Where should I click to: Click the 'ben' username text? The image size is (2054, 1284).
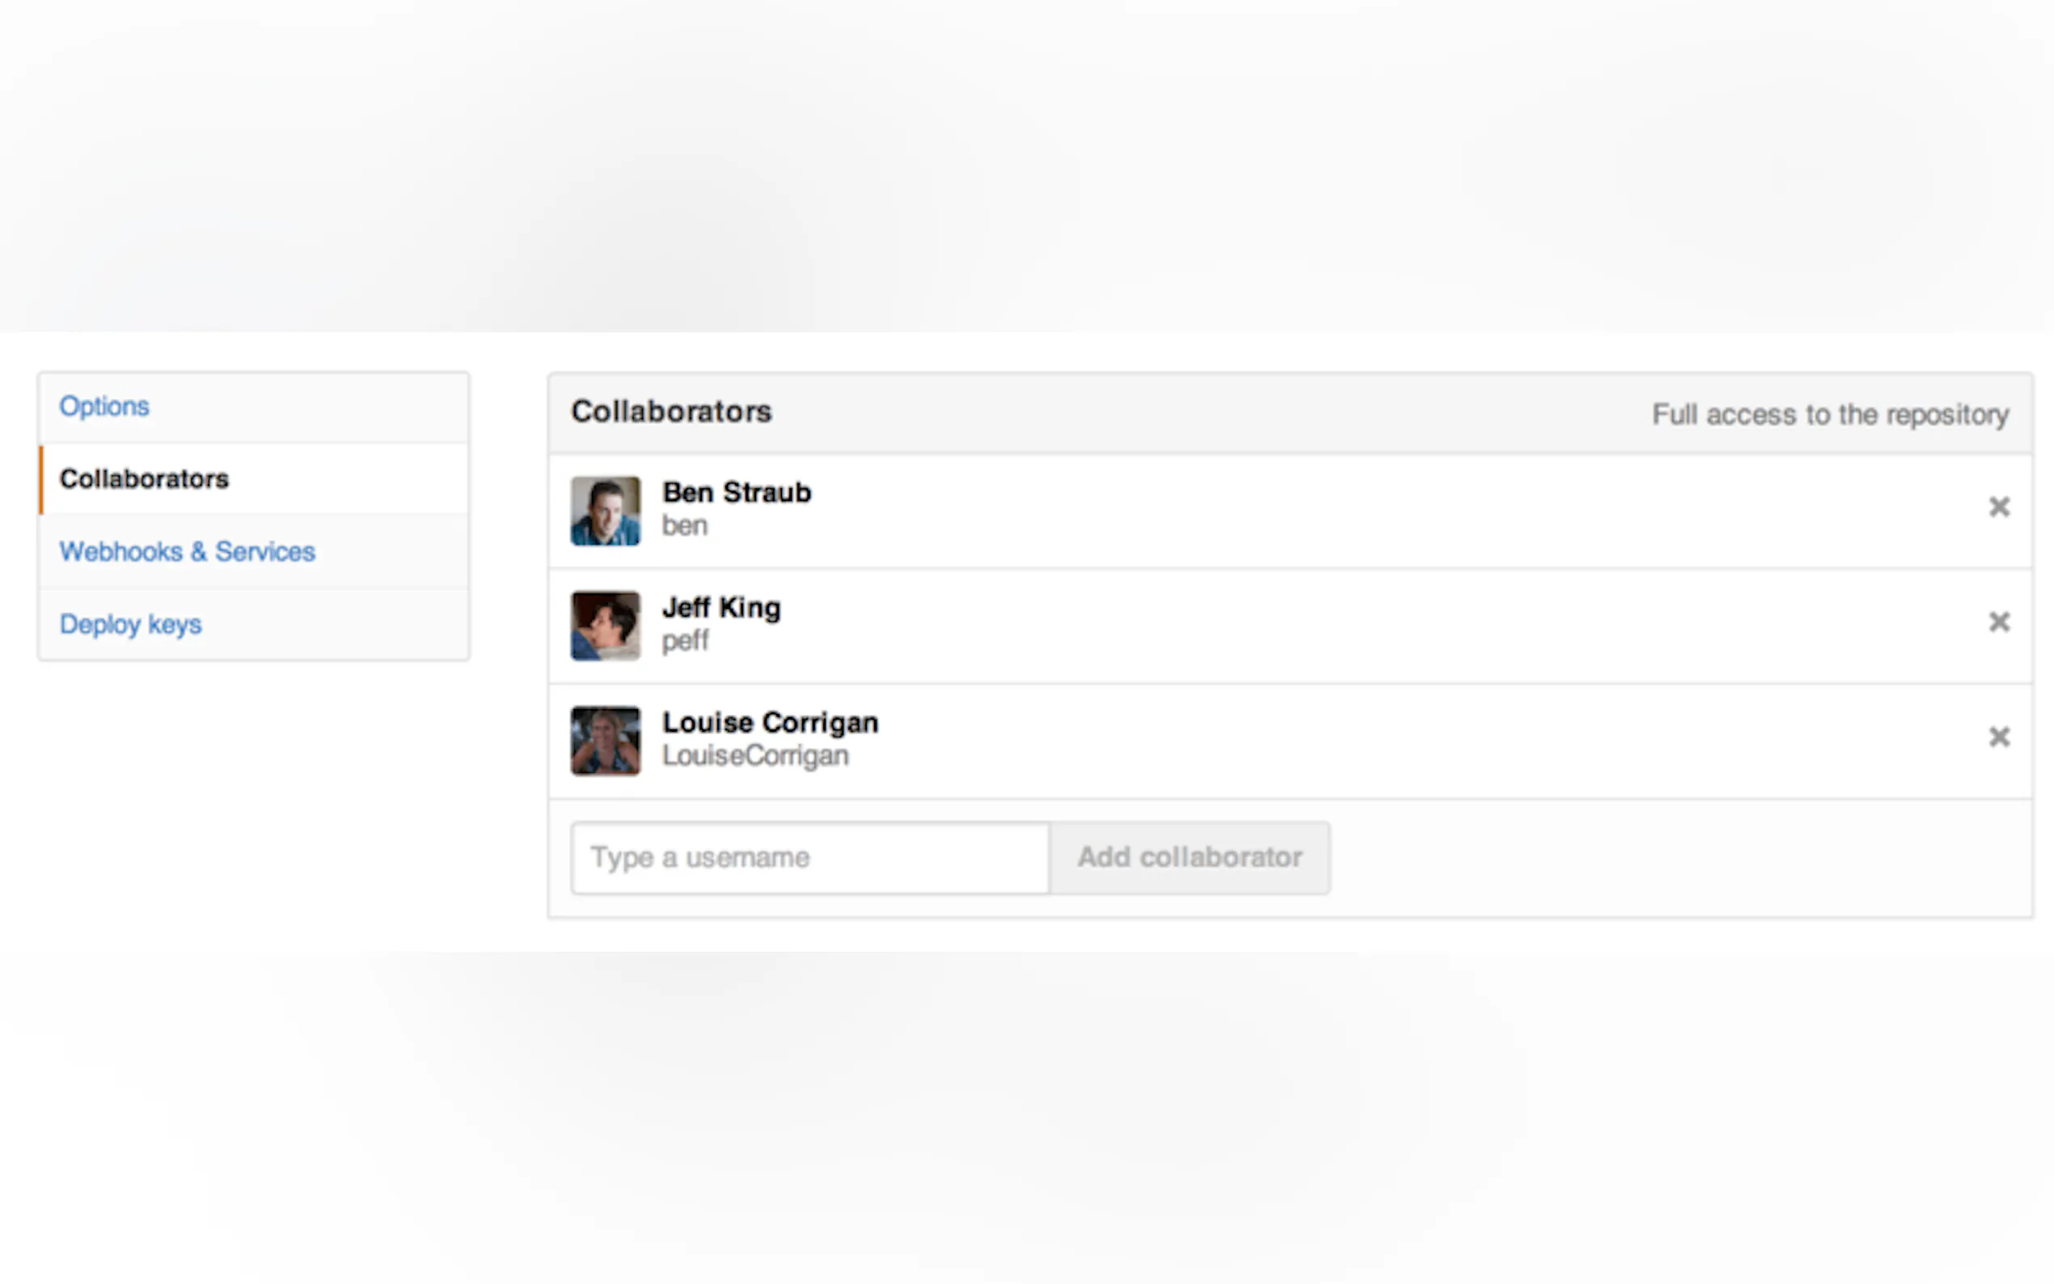point(684,526)
